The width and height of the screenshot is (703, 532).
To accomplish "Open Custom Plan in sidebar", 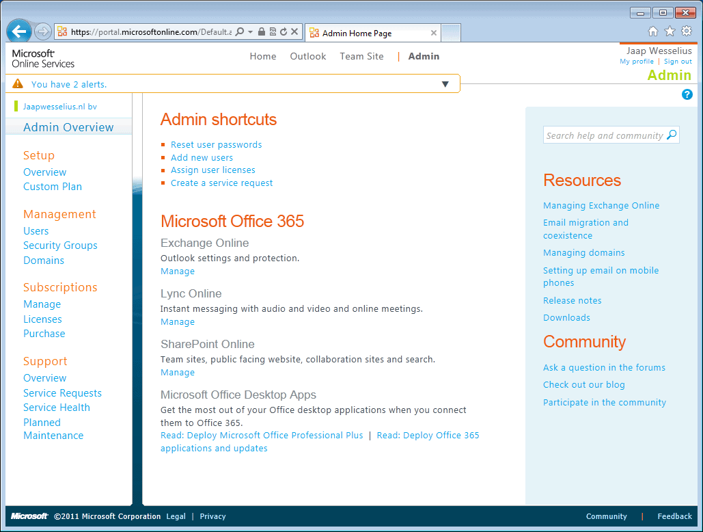I will (53, 187).
